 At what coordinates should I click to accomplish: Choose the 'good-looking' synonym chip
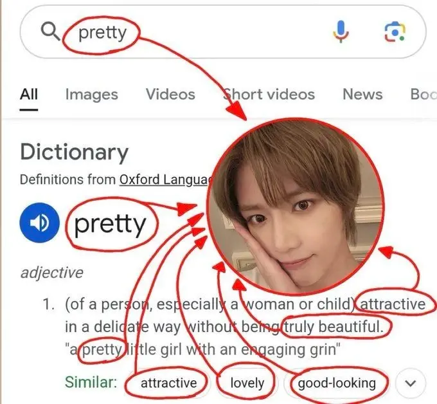tap(337, 383)
